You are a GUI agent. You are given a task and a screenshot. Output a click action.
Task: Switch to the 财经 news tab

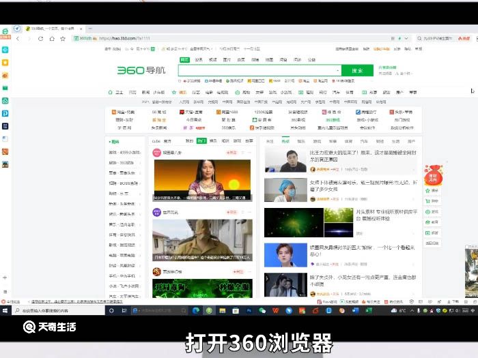(380, 141)
